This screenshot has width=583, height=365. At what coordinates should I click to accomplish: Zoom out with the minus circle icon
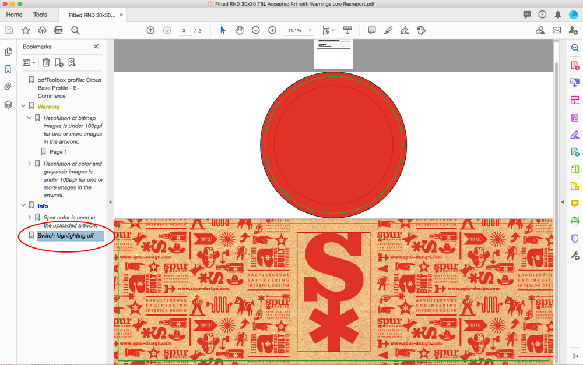pyautogui.click(x=256, y=30)
